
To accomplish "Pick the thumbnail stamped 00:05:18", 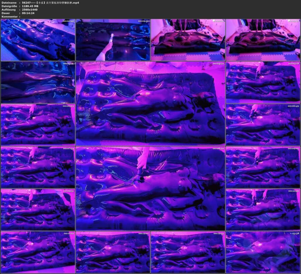I will [x=263, y=82].
